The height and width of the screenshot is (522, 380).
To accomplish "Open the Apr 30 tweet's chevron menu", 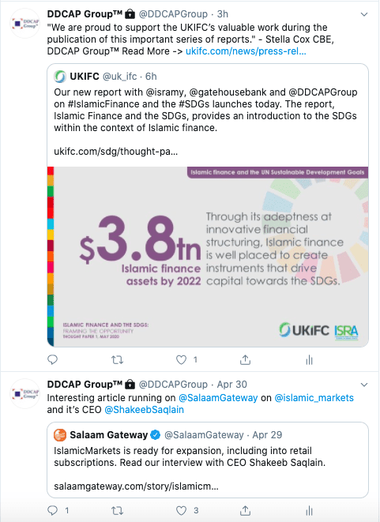I will click(x=364, y=385).
